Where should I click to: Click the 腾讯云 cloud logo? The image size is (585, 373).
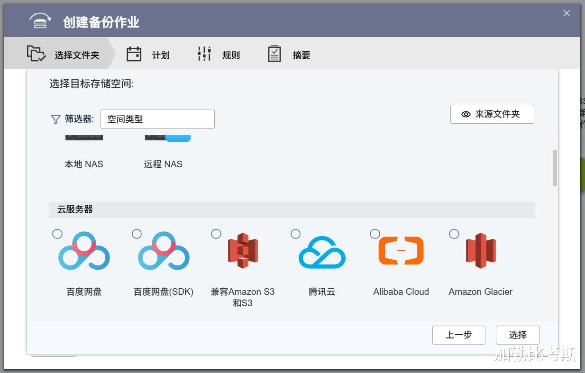tap(322, 252)
